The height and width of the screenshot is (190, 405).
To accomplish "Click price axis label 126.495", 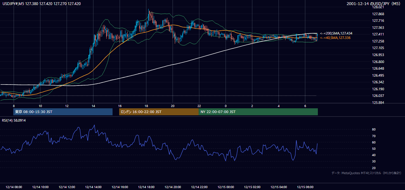I will (x=378, y=75).
